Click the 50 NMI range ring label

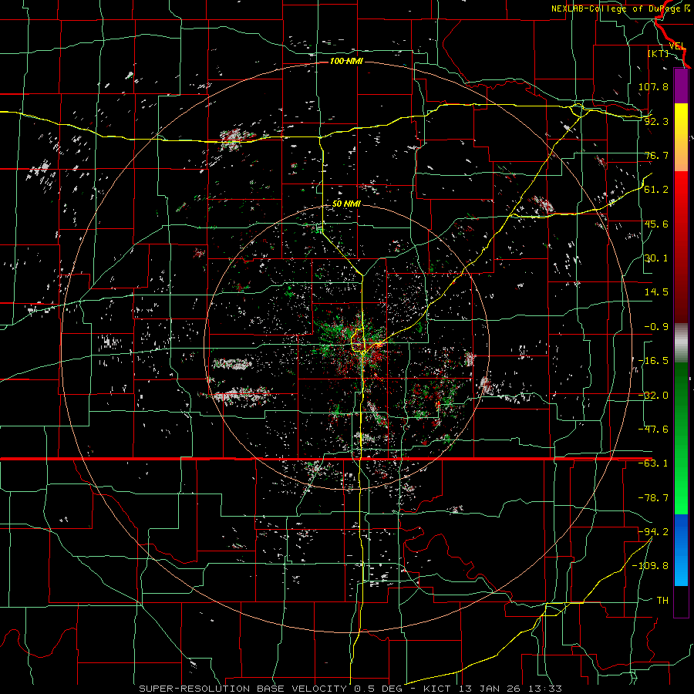346,204
